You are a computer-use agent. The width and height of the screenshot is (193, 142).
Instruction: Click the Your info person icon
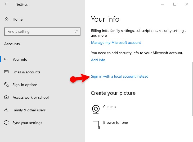click(x=7, y=59)
